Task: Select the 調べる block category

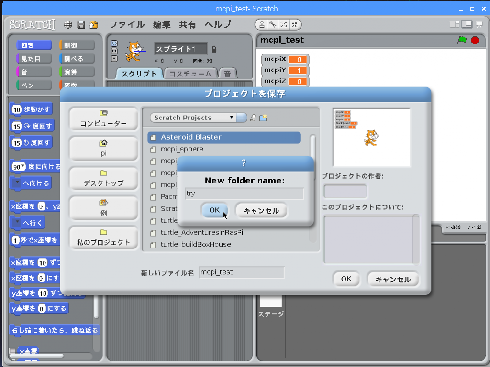Action: coord(77,59)
